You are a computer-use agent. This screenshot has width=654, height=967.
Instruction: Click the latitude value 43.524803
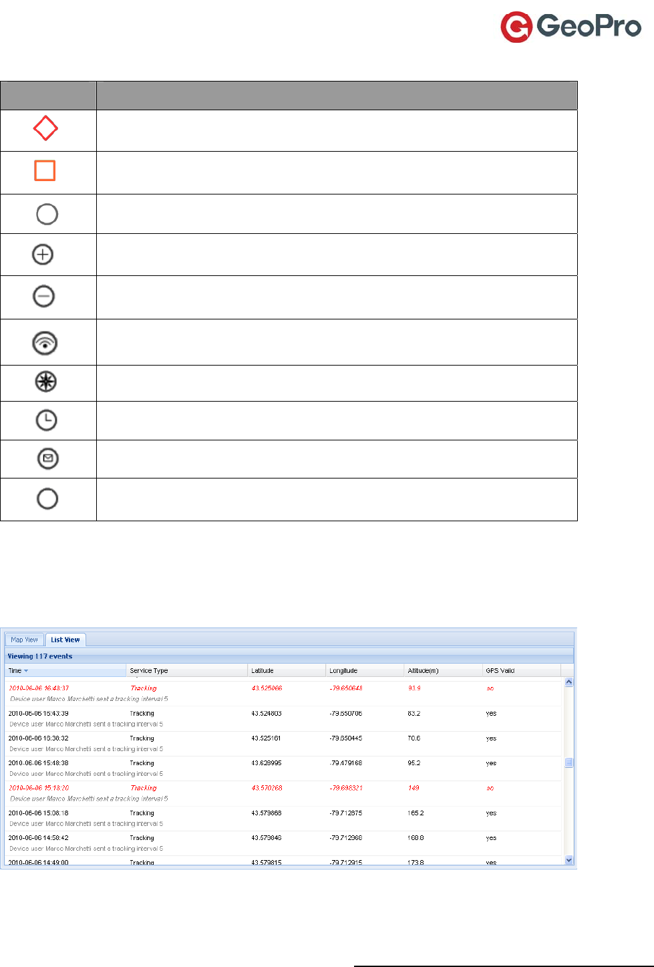[x=267, y=714]
